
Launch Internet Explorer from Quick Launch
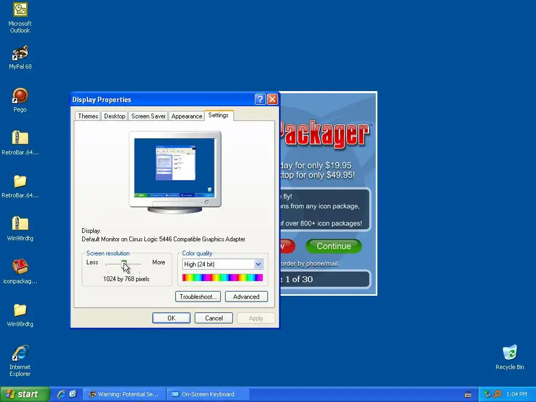click(x=61, y=394)
